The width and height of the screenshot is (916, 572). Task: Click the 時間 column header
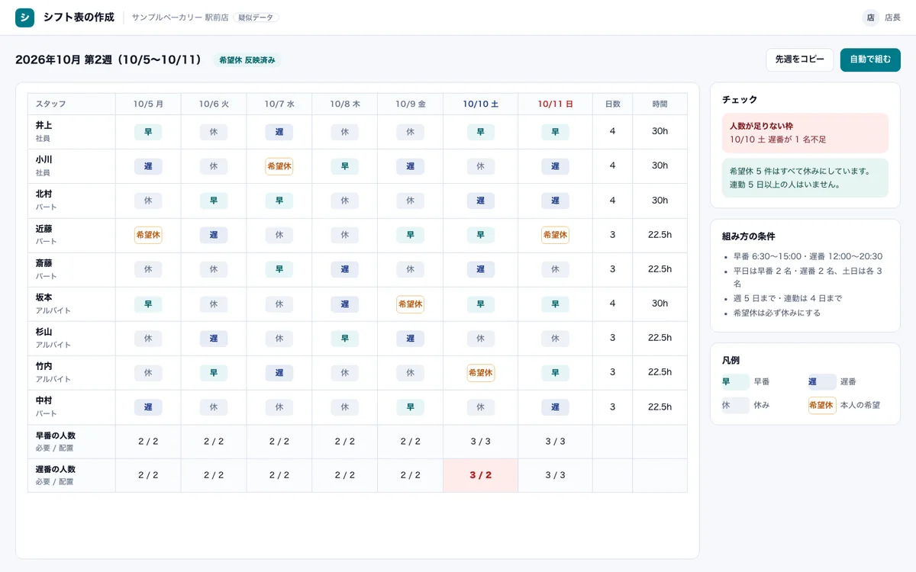[x=660, y=104]
